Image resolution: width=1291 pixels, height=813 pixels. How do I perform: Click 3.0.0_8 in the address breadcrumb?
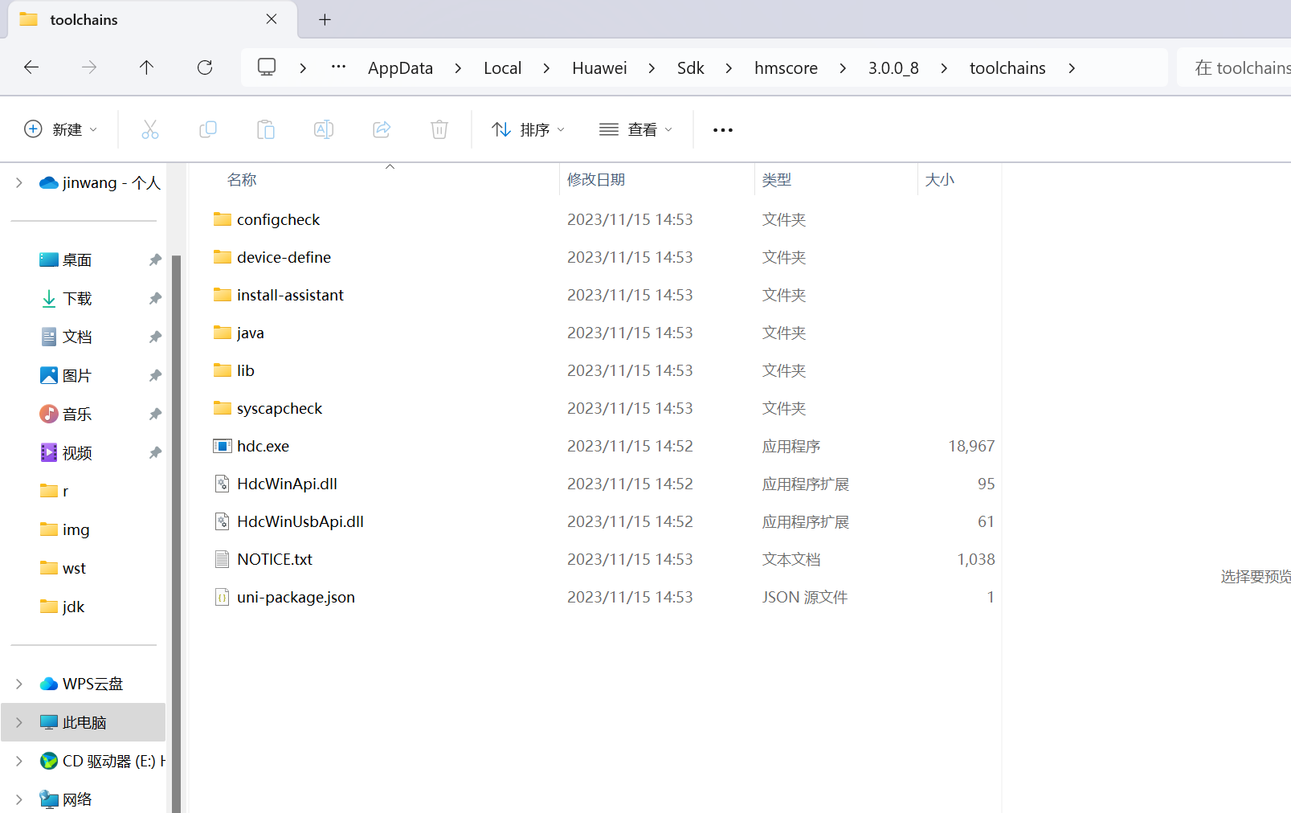pyautogui.click(x=893, y=68)
